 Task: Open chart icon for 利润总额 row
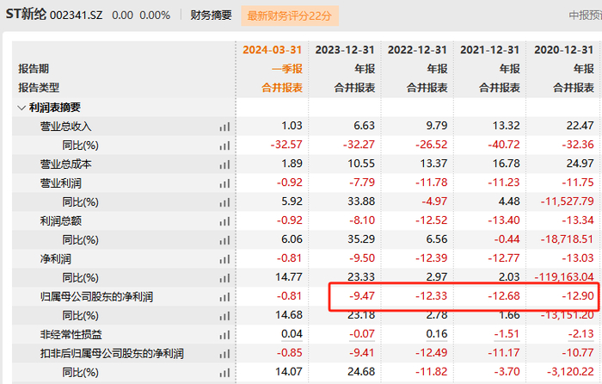[x=225, y=221]
